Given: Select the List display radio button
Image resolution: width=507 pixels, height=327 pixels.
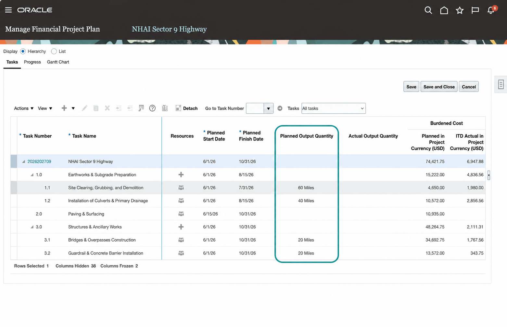Looking at the screenshot, I should 54,51.
